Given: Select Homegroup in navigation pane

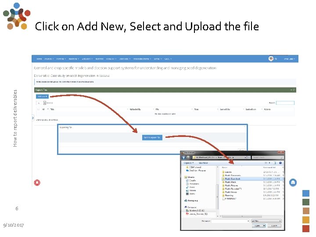Looking at the screenshot, I should (x=191, y=201).
